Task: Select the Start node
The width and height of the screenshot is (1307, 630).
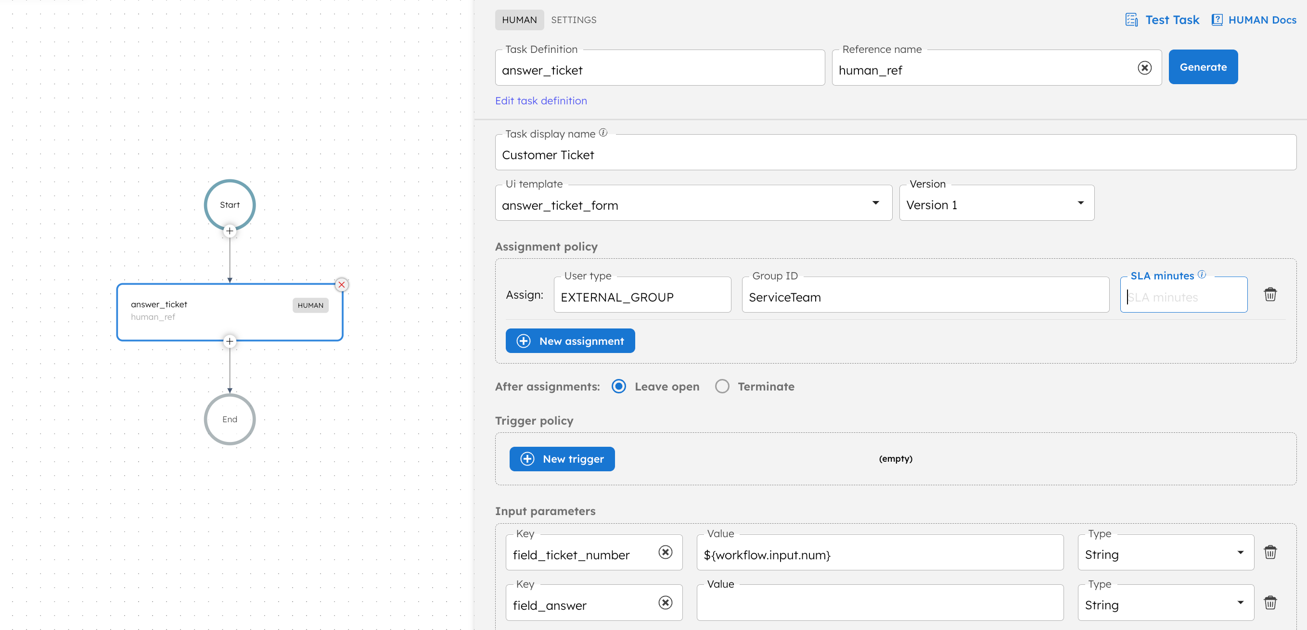Action: click(x=230, y=204)
